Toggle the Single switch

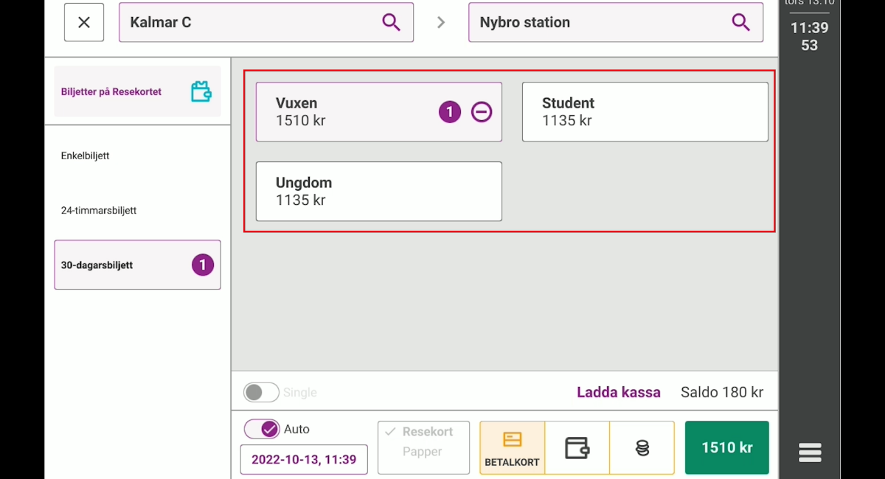pyautogui.click(x=261, y=392)
